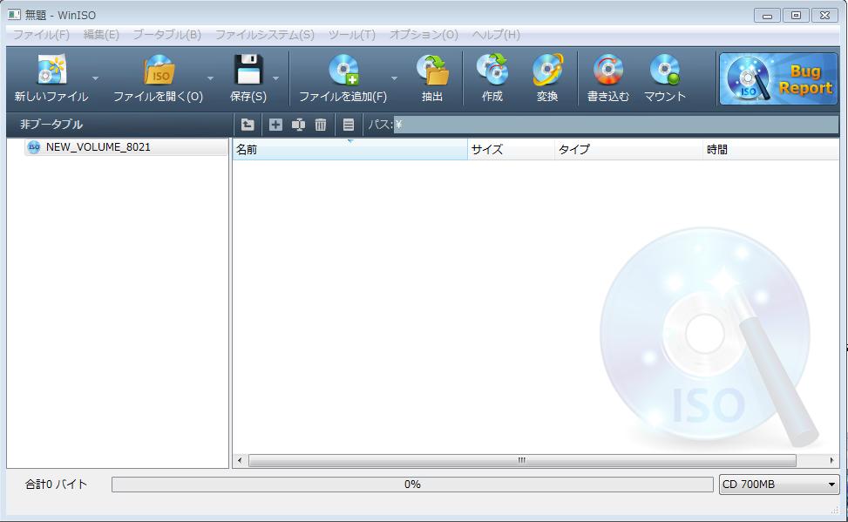The height and width of the screenshot is (522, 848).
Task: Click the up-folder icon in path bar
Action: pos(248,125)
